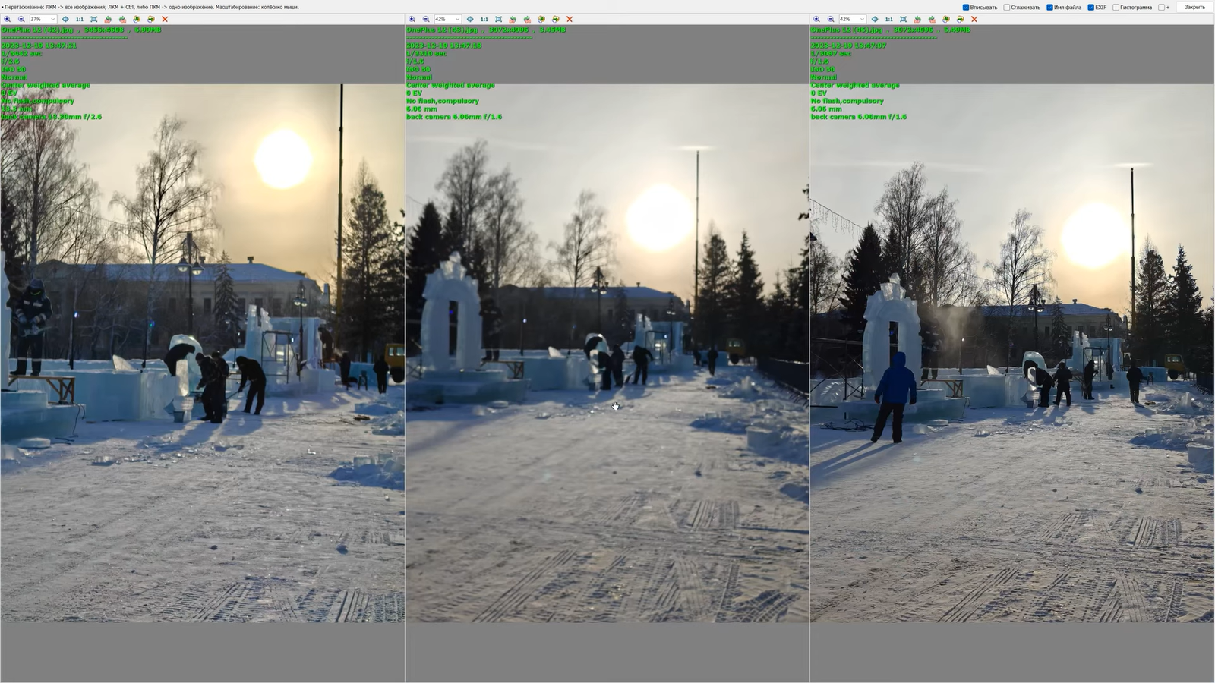Viewport: 1215px width, 683px height.
Task: Remove the right image with red X
Action: pos(974,19)
